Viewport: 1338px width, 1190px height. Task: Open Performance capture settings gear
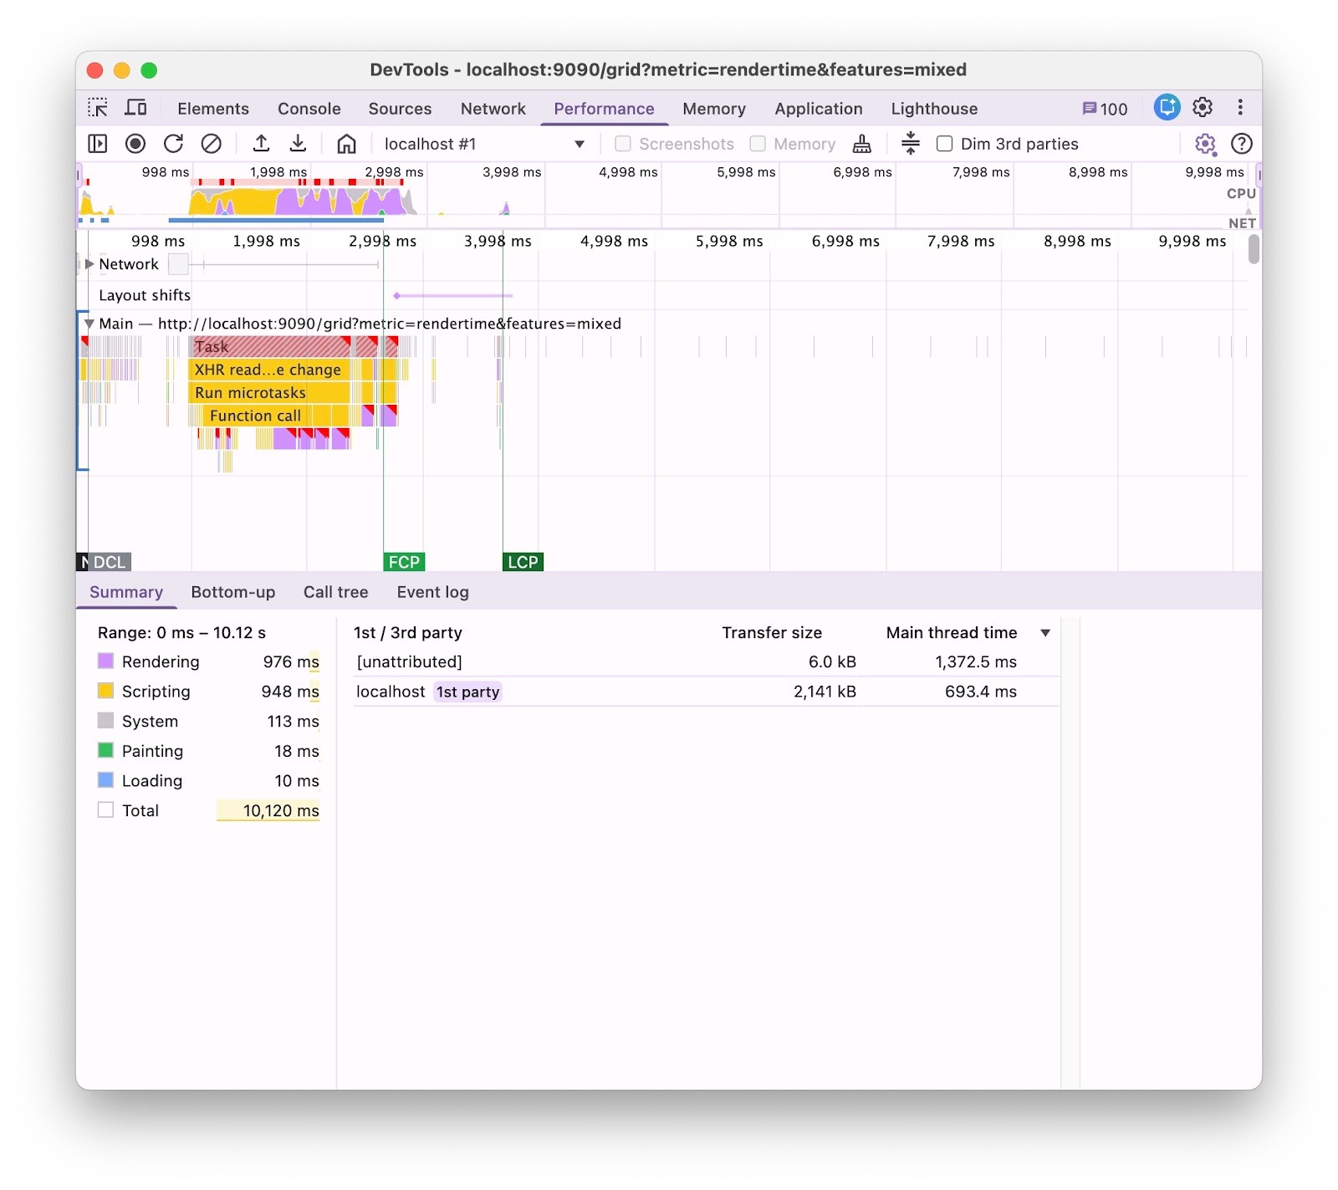(x=1204, y=144)
